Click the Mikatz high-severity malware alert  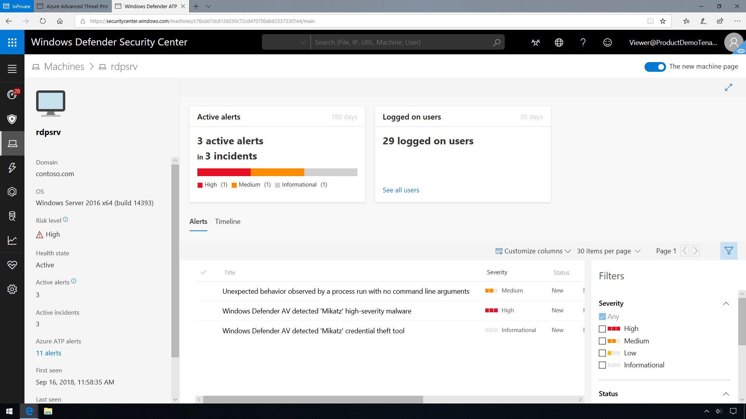click(316, 310)
